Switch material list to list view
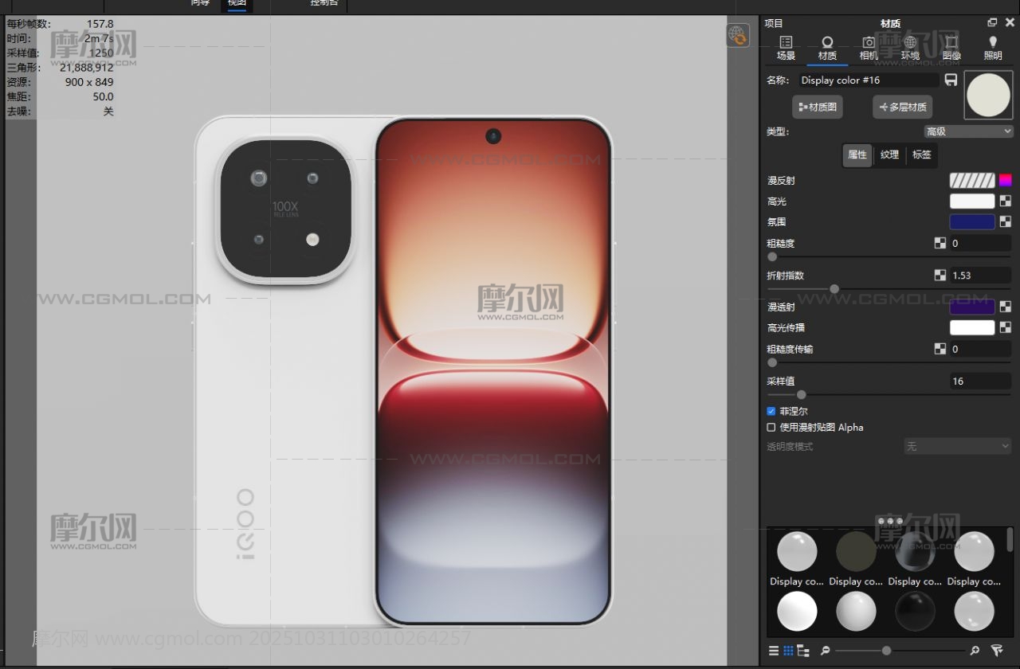This screenshot has height=669, width=1020. [x=774, y=651]
